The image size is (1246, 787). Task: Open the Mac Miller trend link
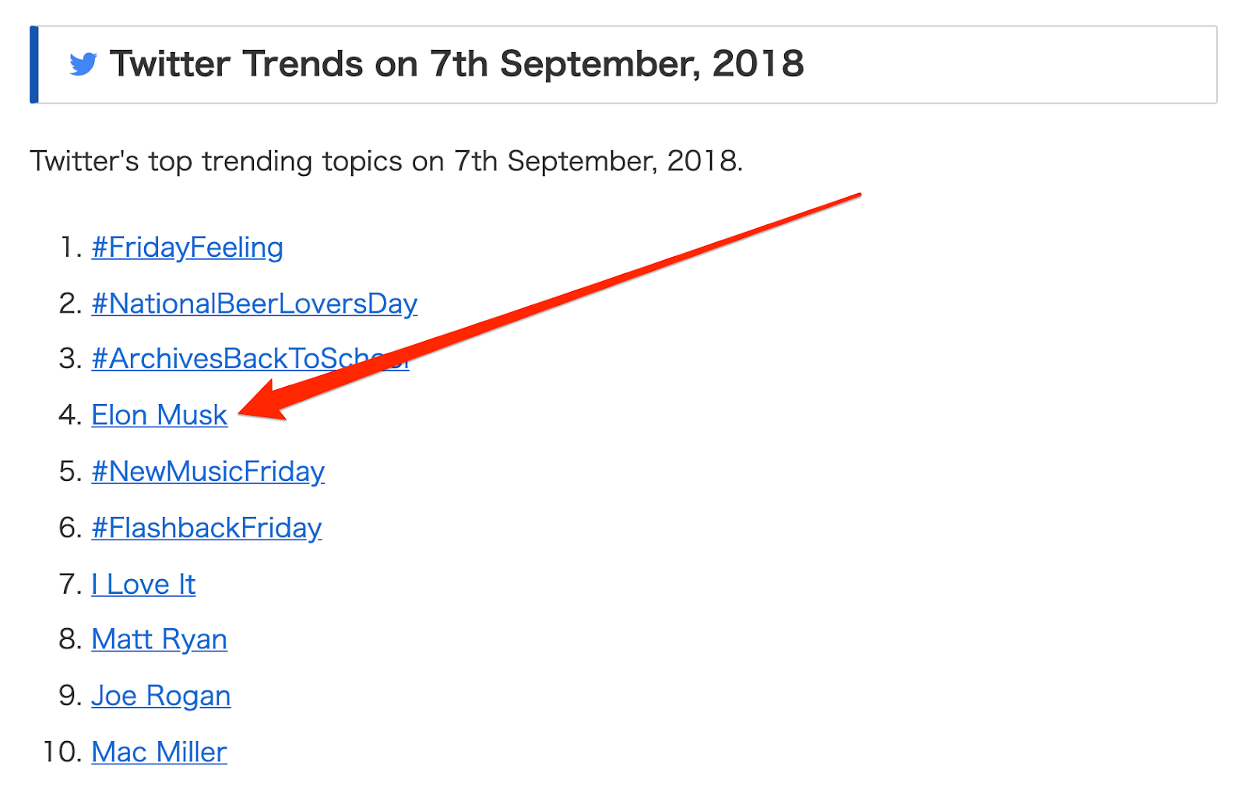coord(159,752)
